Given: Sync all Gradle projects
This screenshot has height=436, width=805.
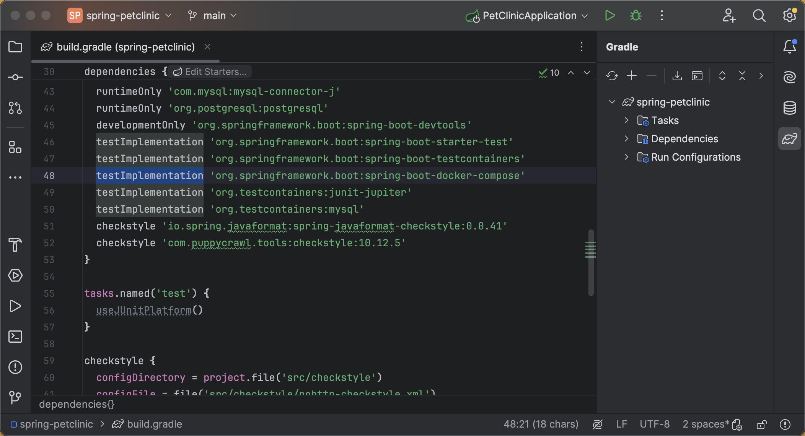Looking at the screenshot, I should click(612, 76).
